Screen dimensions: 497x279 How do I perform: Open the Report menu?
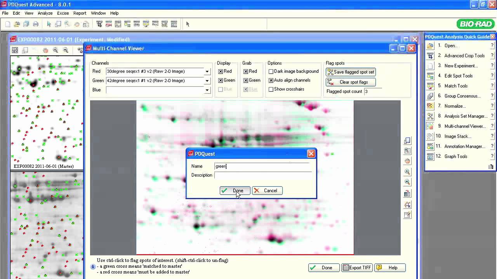click(x=80, y=13)
